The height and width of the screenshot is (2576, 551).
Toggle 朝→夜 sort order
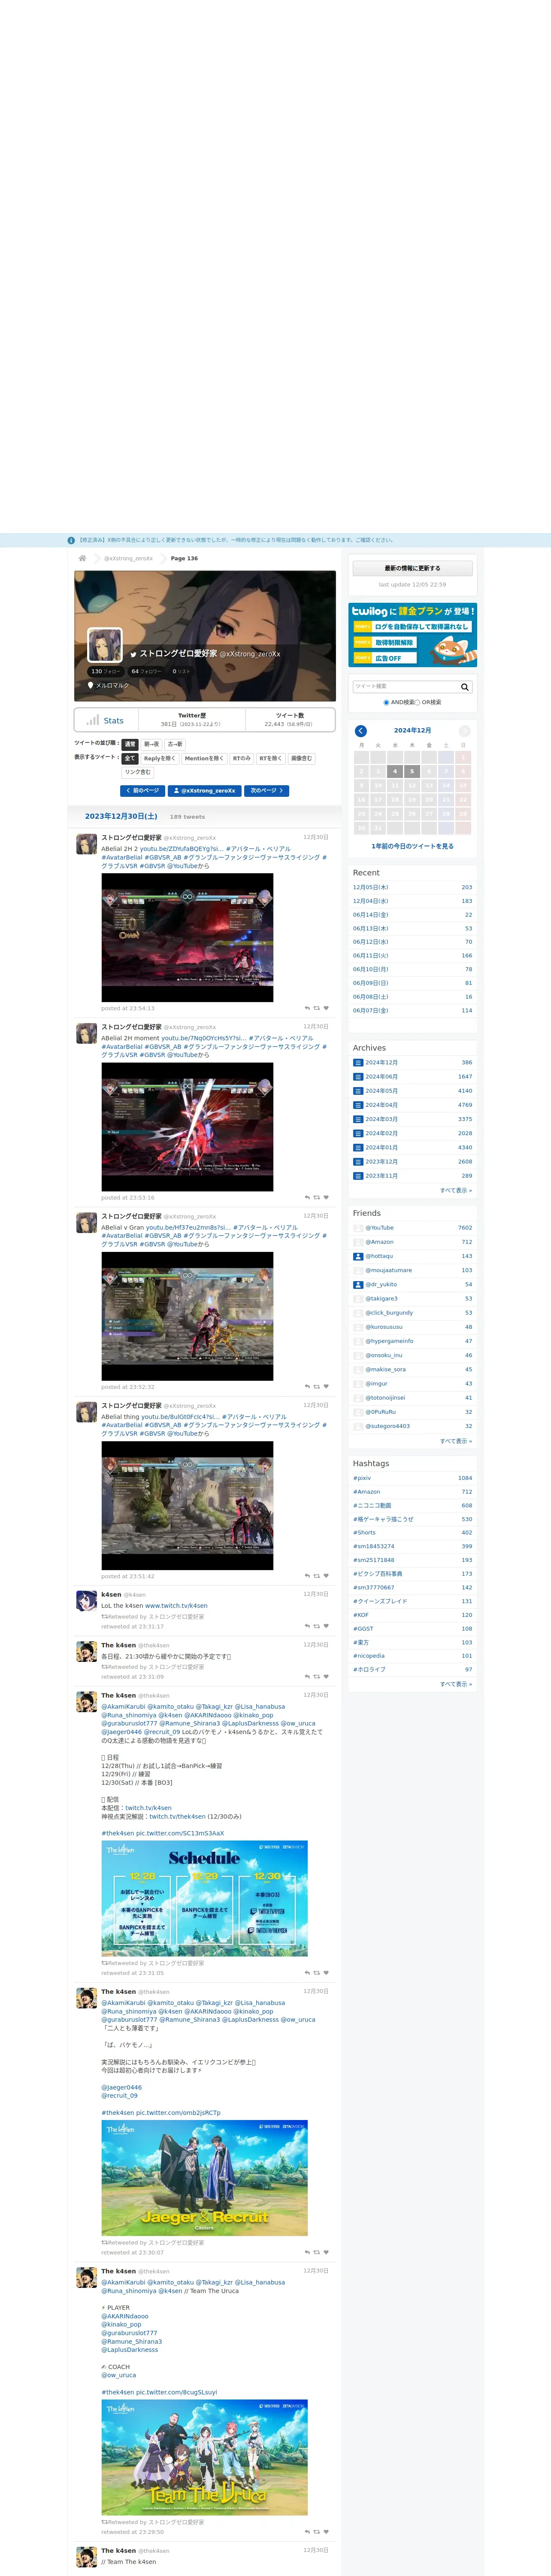tap(151, 744)
